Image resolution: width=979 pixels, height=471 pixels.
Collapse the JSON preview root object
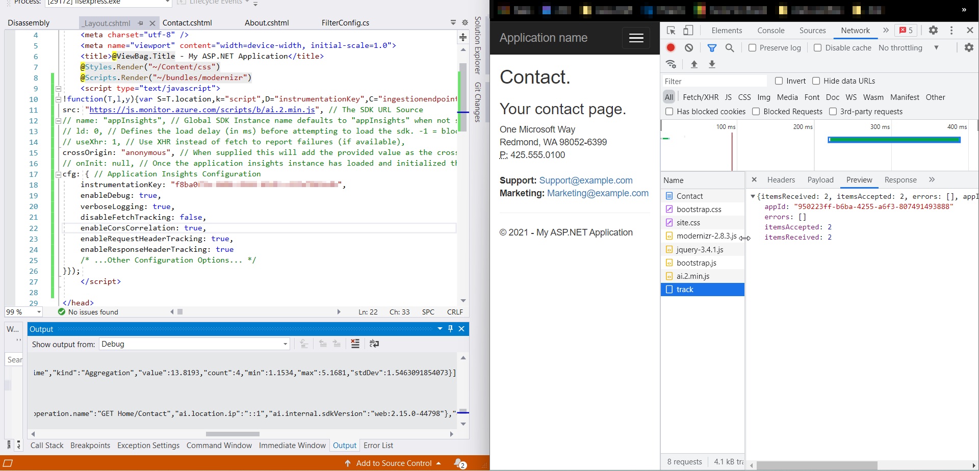tap(753, 196)
